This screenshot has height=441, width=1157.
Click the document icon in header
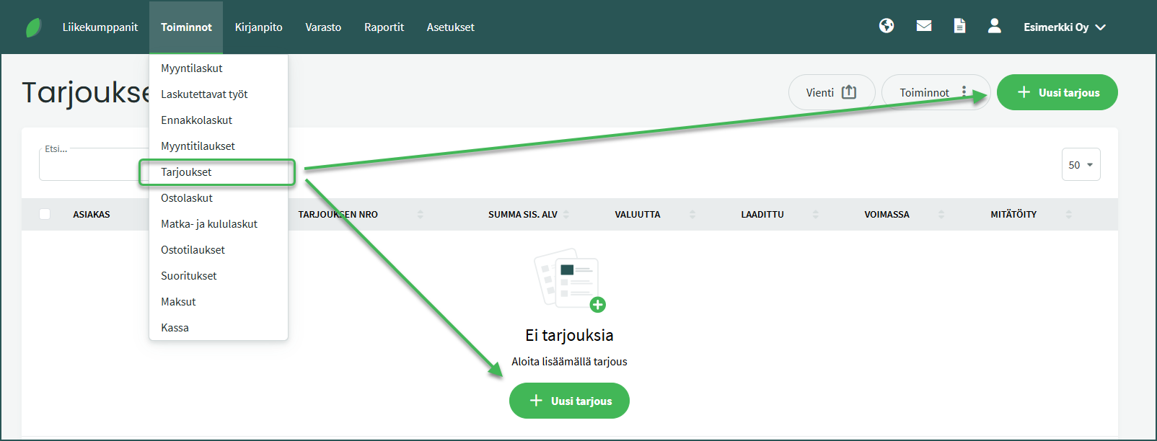[959, 26]
